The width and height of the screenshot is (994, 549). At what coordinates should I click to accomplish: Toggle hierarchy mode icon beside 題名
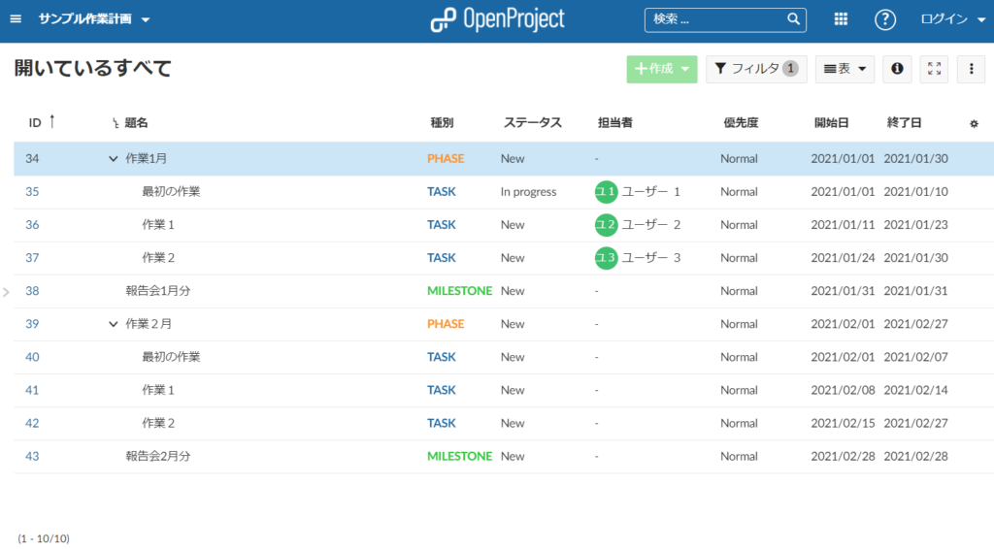pos(116,123)
